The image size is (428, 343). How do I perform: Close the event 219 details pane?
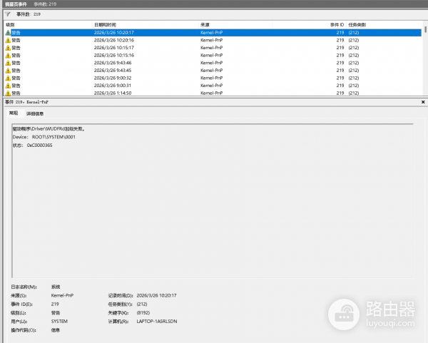point(423,102)
